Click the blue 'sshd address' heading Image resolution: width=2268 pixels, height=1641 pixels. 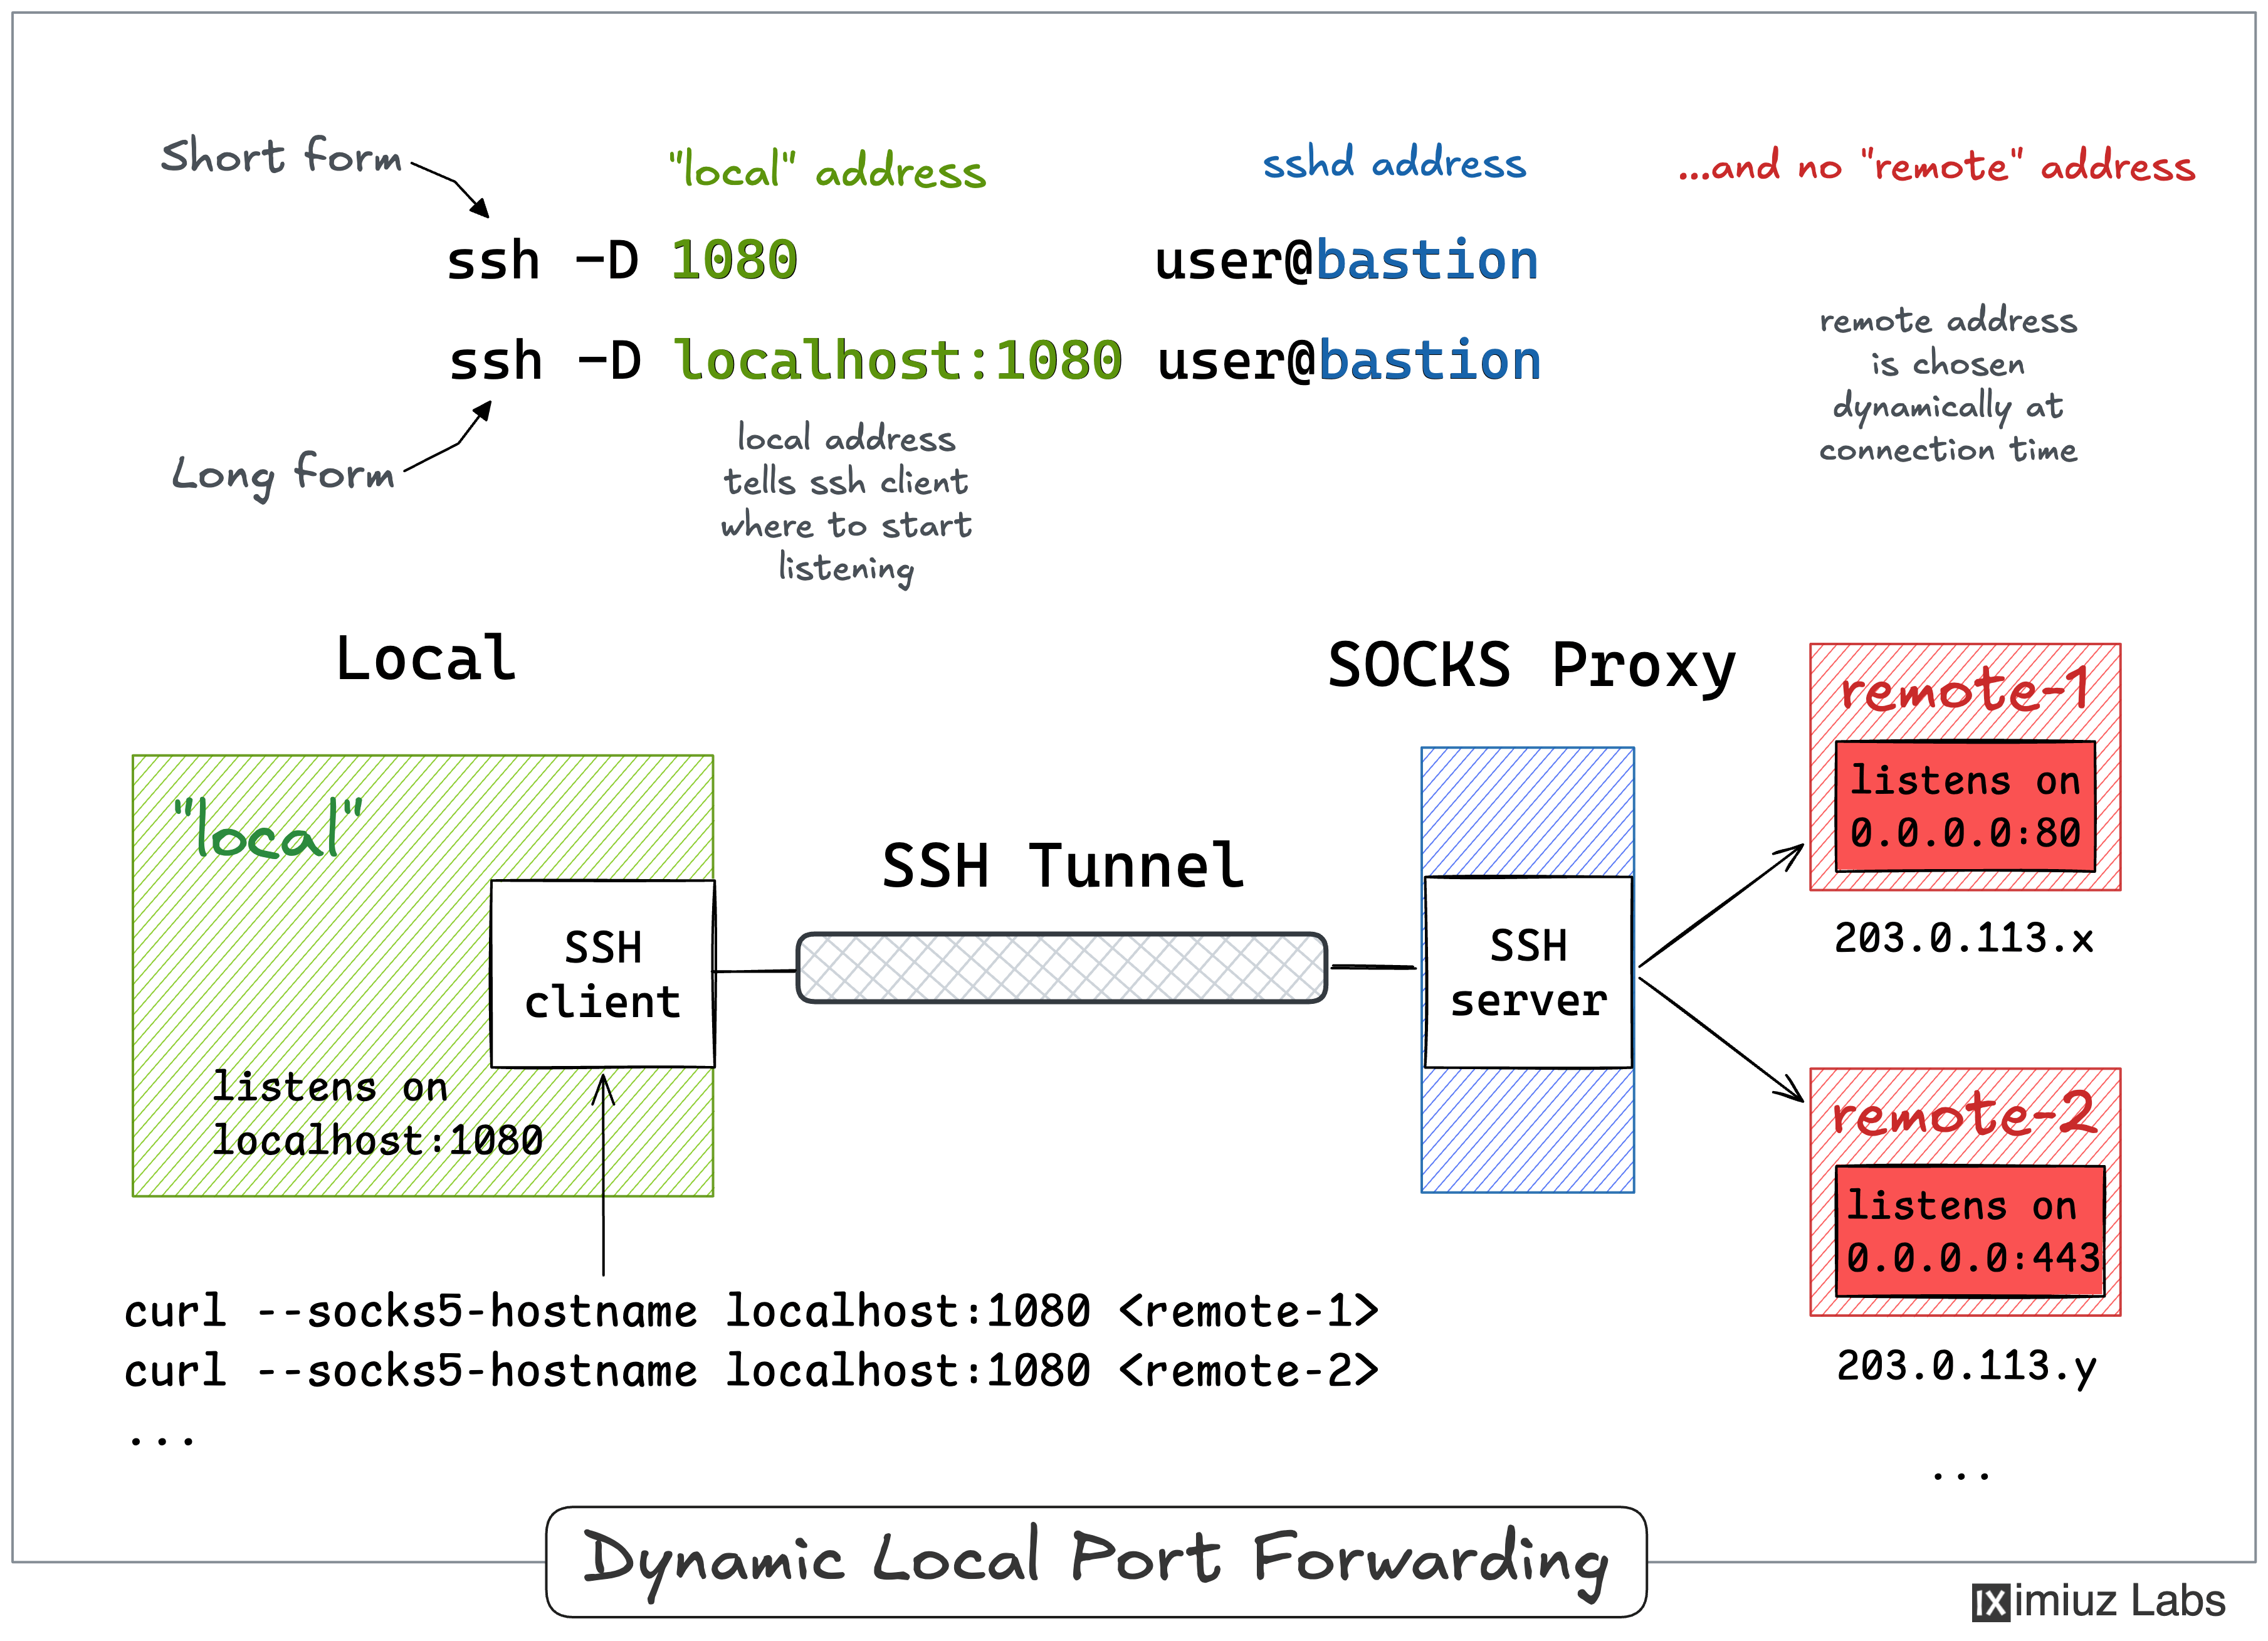pos(1394,162)
